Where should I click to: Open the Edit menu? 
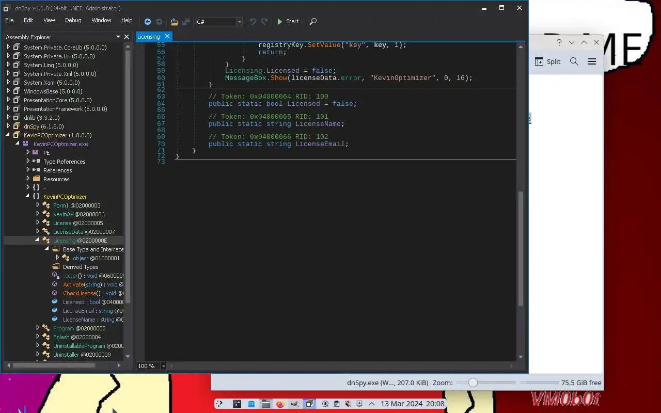click(x=28, y=21)
